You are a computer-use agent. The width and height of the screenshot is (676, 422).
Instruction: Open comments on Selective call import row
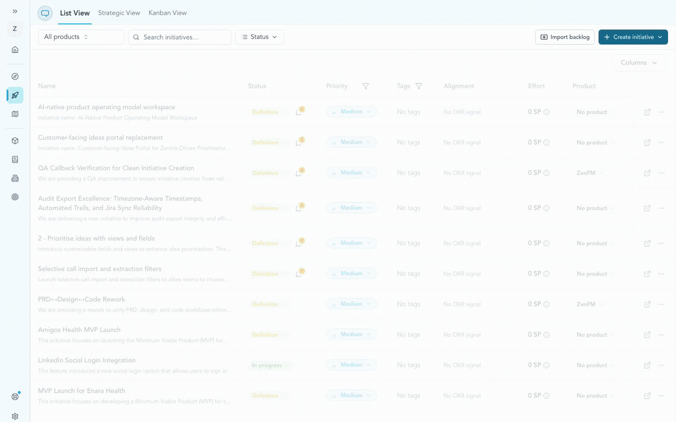click(x=300, y=273)
